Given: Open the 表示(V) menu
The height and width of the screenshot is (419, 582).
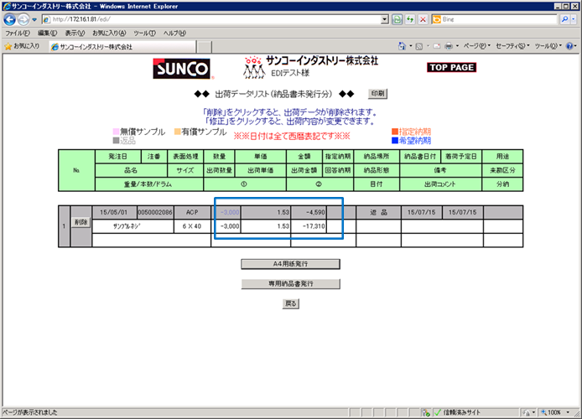Looking at the screenshot, I should [75, 33].
